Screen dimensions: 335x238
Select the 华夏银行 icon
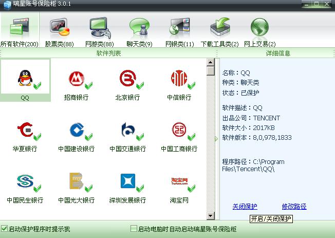click(x=25, y=130)
